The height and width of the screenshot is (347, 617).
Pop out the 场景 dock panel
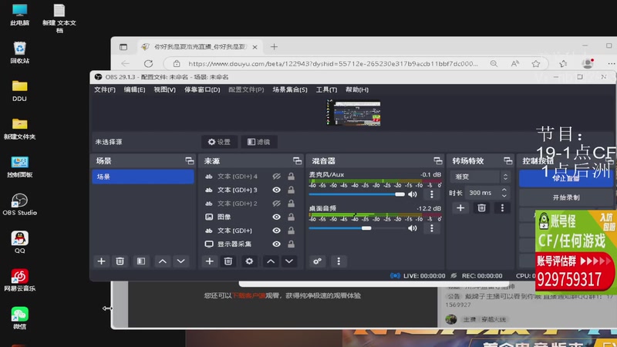coord(190,161)
